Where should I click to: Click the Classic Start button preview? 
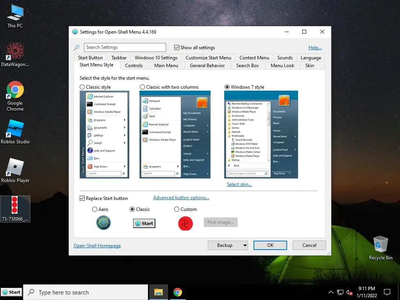coord(144,223)
